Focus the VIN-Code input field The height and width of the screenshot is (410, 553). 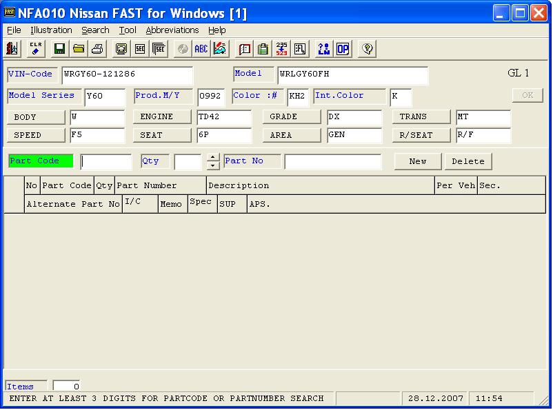128,75
